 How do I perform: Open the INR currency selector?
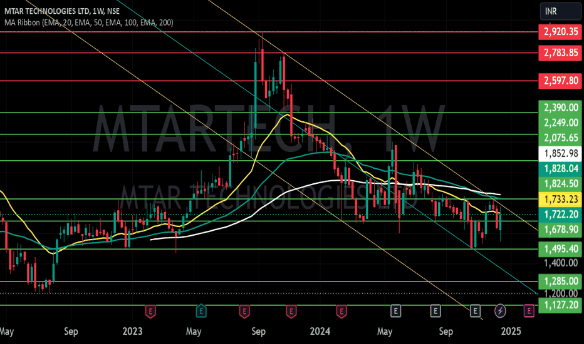point(560,11)
